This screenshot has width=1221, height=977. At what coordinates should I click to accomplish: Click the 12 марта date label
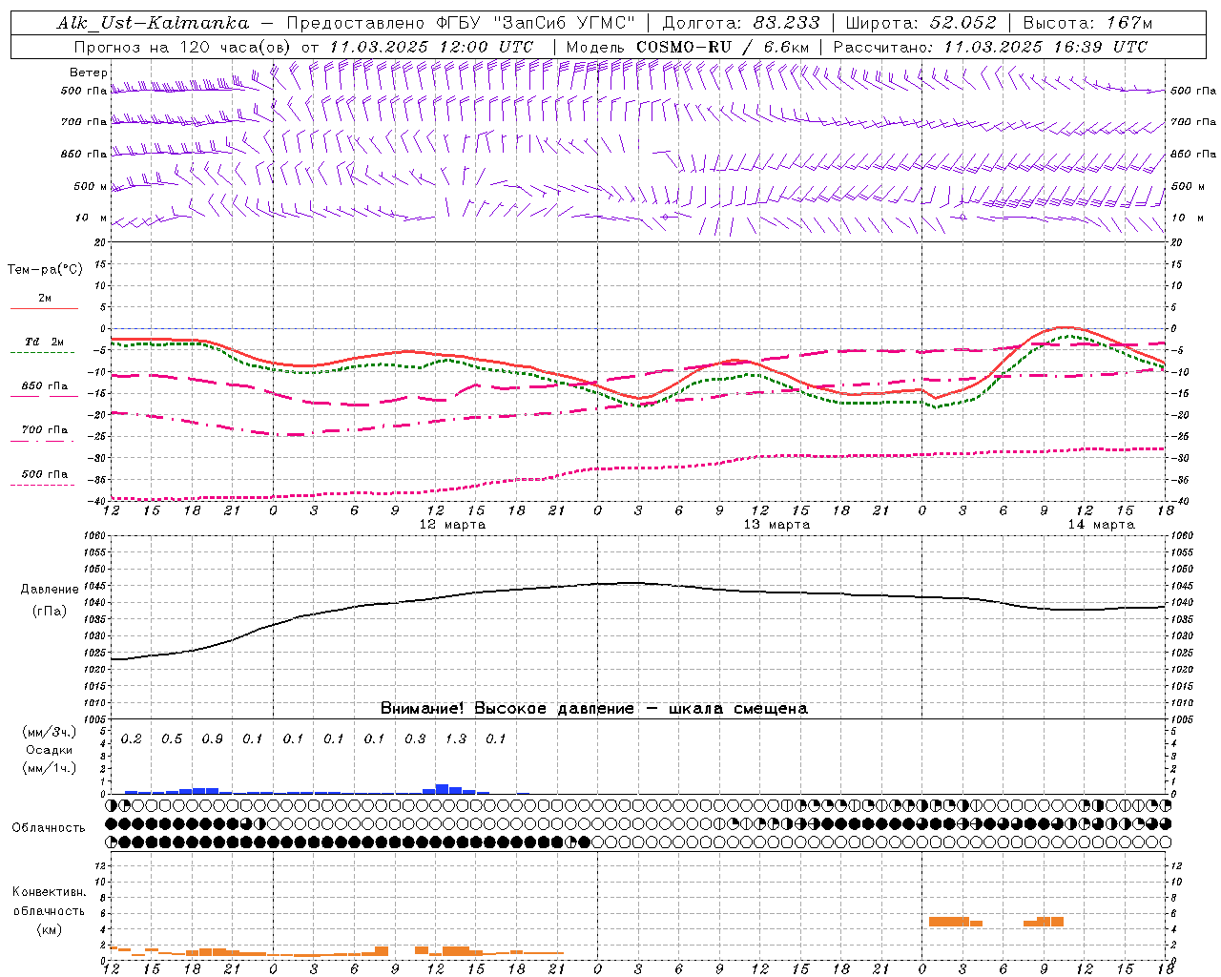[452, 525]
